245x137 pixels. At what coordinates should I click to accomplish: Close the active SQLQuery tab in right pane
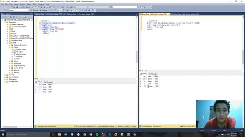[169, 14]
